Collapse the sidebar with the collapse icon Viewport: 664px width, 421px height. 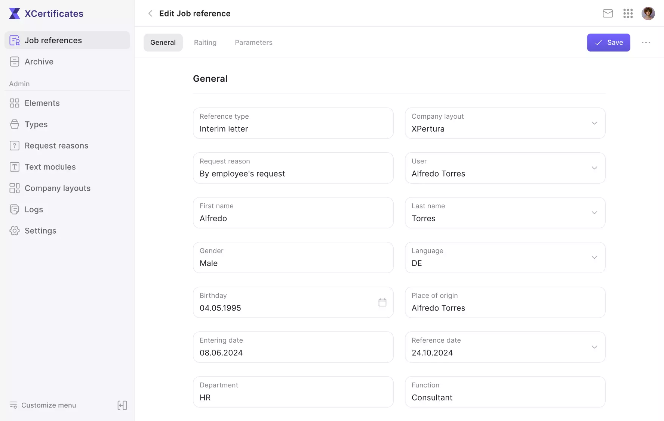tap(122, 405)
